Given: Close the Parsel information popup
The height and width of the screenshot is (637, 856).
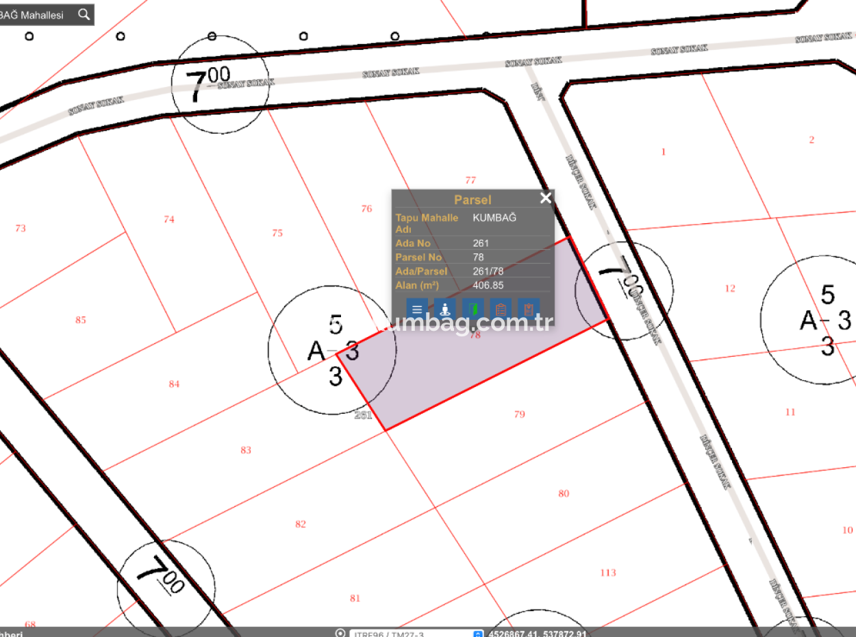Looking at the screenshot, I should point(545,198).
